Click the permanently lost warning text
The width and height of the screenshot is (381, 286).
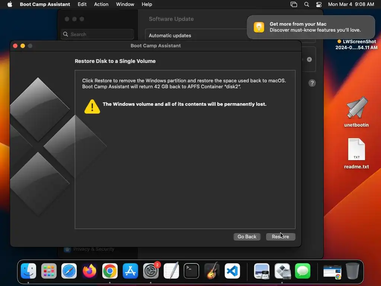185,104
